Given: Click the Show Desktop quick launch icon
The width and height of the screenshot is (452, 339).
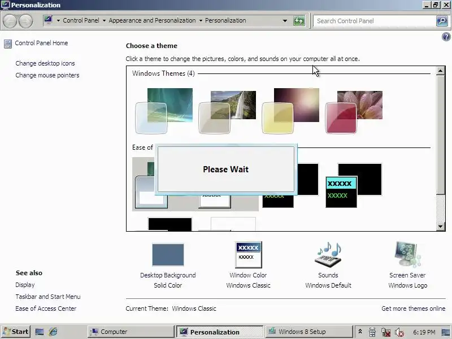Looking at the screenshot, I should (x=40, y=332).
